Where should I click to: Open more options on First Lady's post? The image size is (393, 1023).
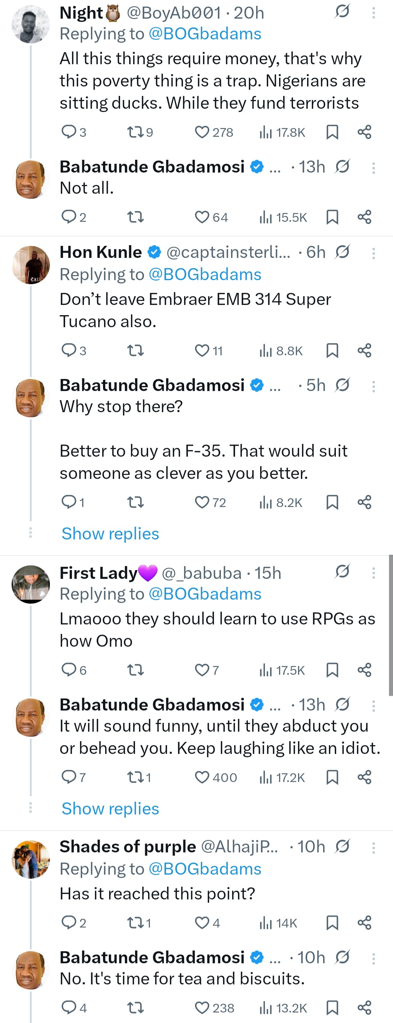[x=373, y=573]
